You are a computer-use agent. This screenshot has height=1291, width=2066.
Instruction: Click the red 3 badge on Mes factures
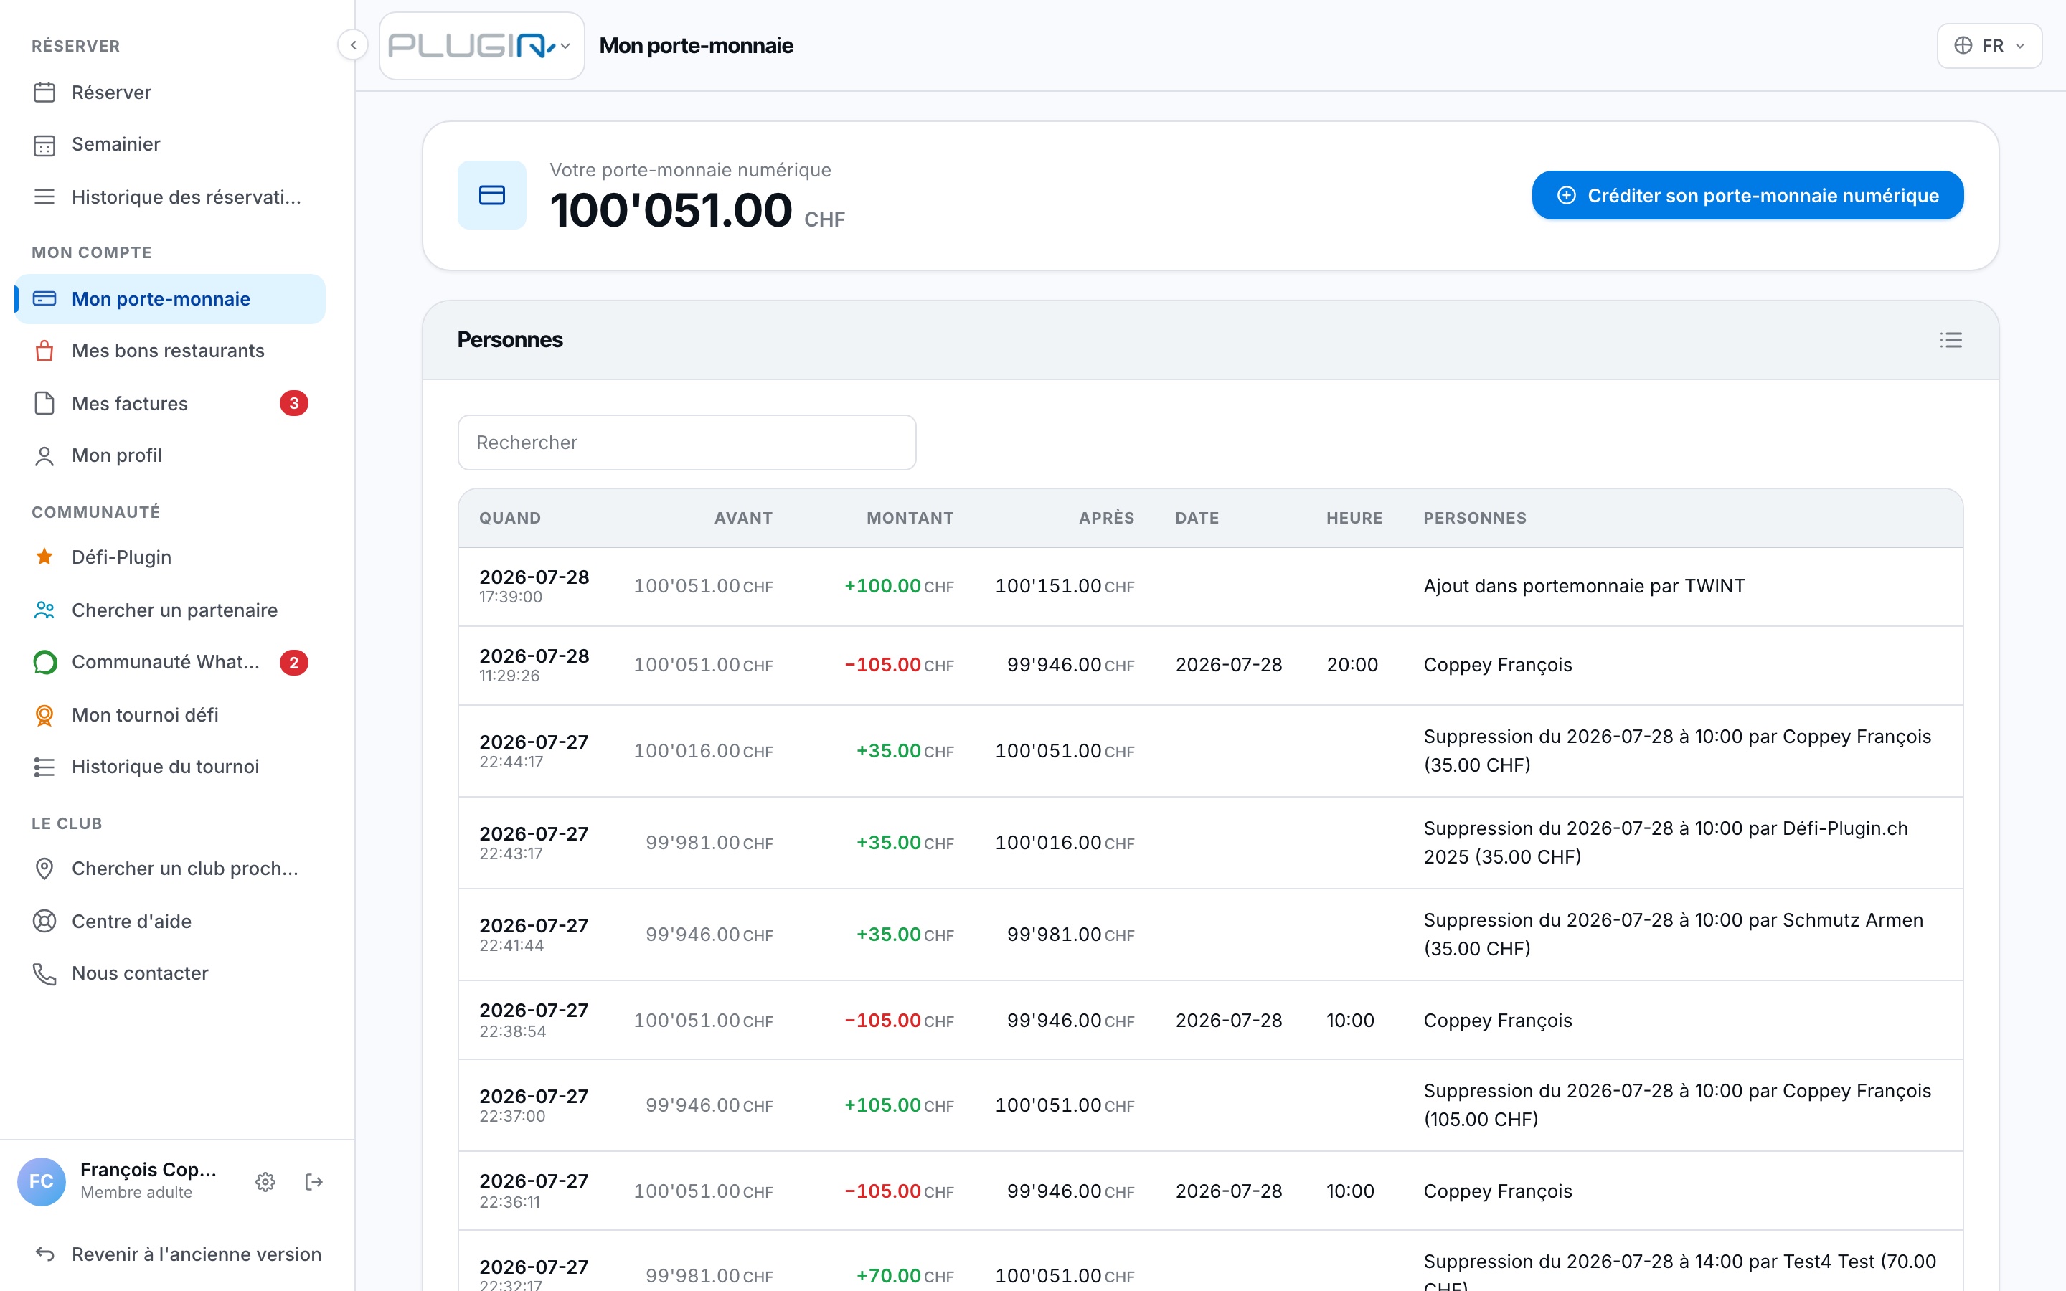click(293, 403)
